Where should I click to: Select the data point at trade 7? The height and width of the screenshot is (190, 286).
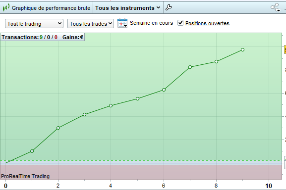(x=190, y=67)
